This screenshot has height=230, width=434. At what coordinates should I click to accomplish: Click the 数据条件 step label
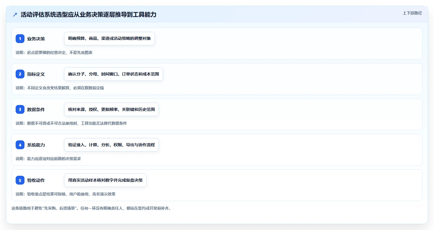[36, 109]
